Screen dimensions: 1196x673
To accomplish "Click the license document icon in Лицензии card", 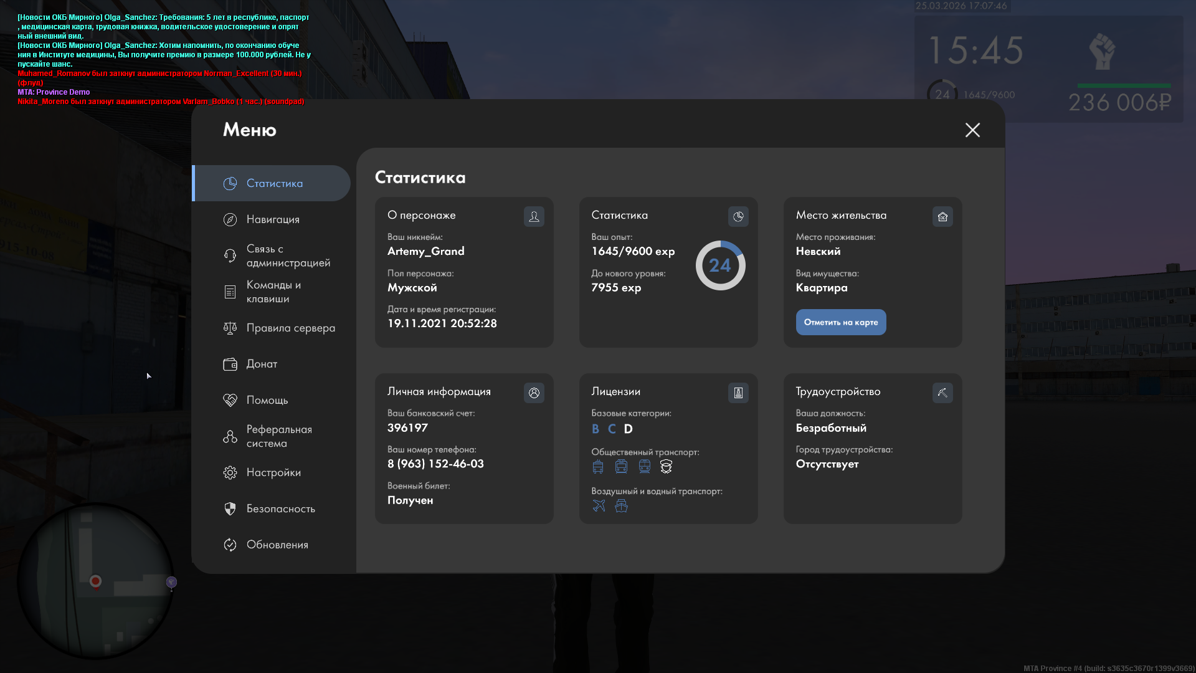I will pyautogui.click(x=738, y=393).
